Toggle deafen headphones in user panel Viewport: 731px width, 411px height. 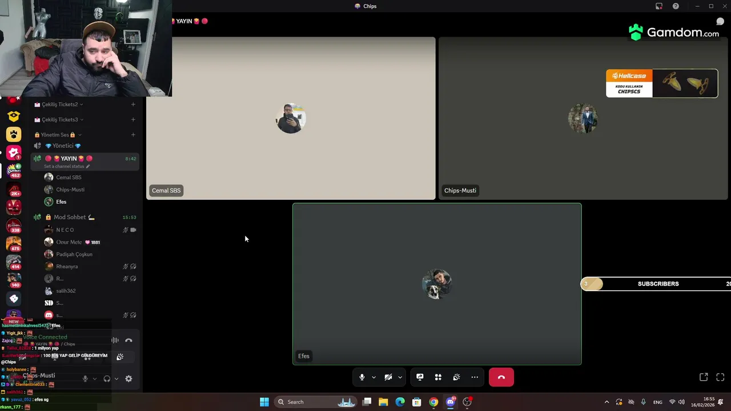(107, 378)
